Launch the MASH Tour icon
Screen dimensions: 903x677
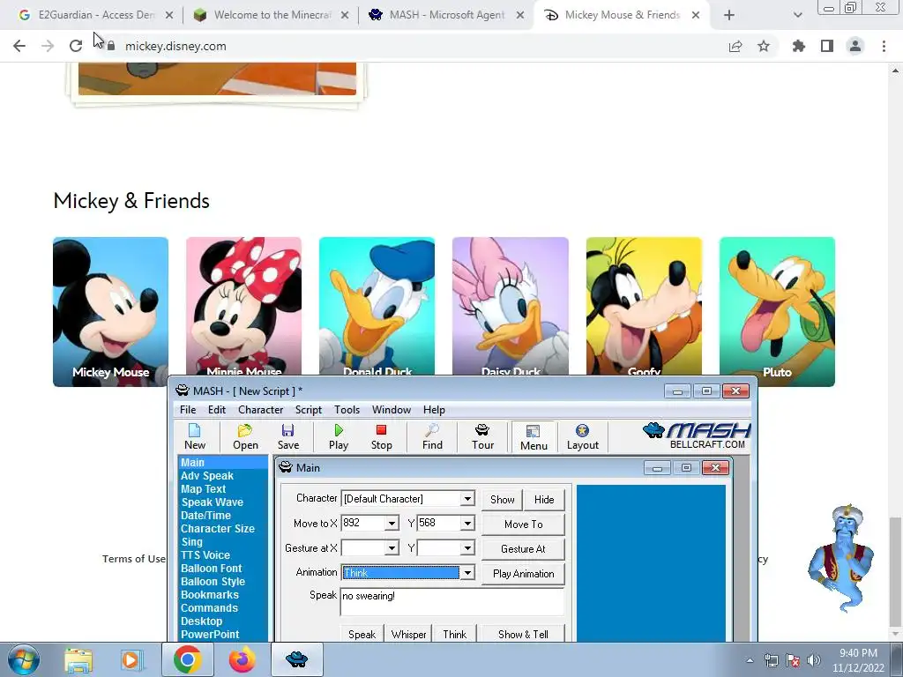coord(482,436)
